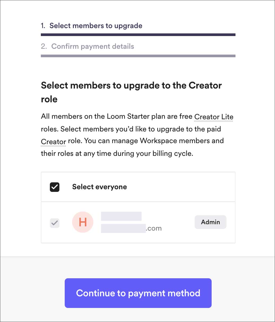
Task: Go to step Select members to upgrade
Action: click(x=96, y=26)
